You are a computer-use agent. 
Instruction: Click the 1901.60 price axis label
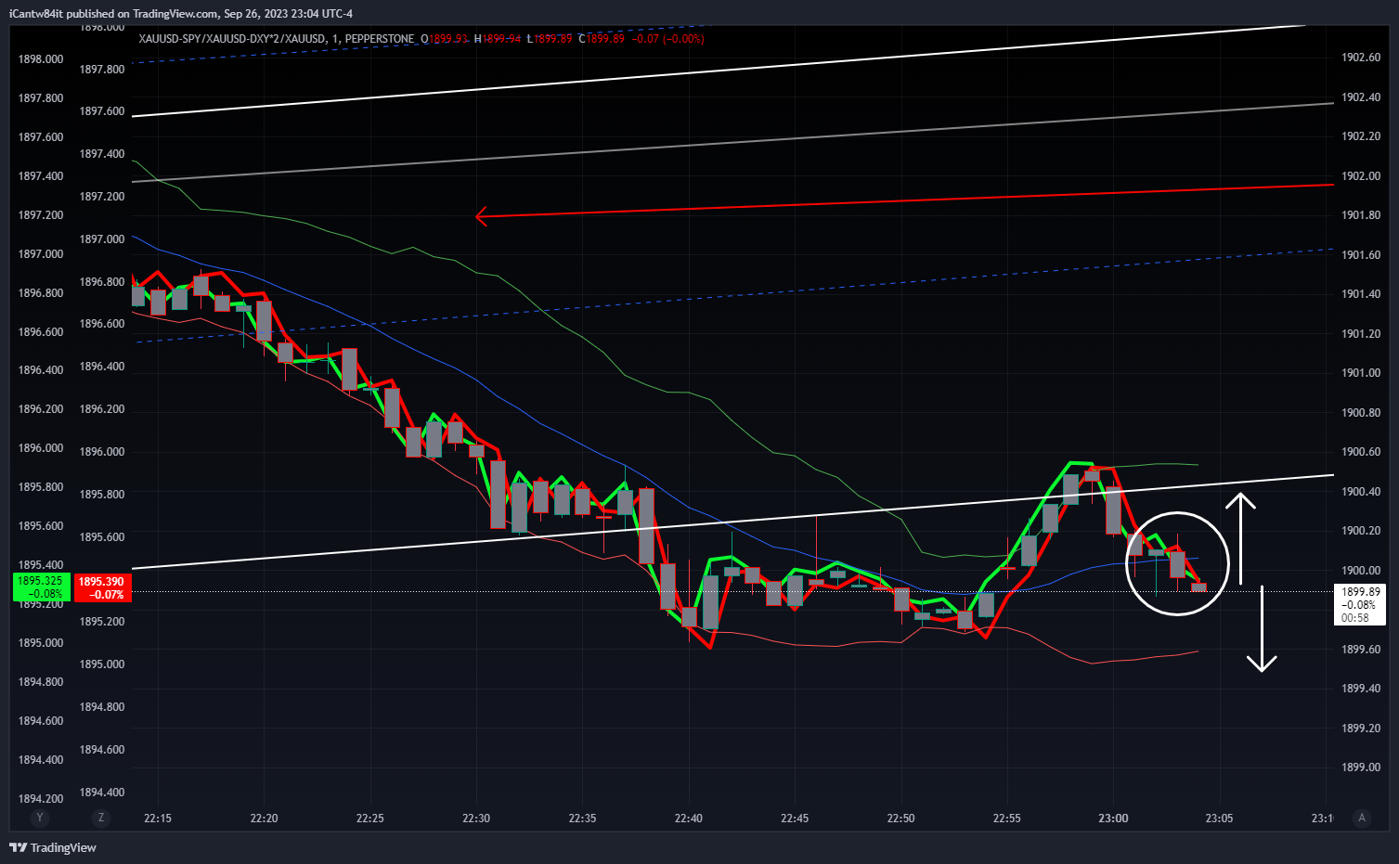pos(1361,255)
